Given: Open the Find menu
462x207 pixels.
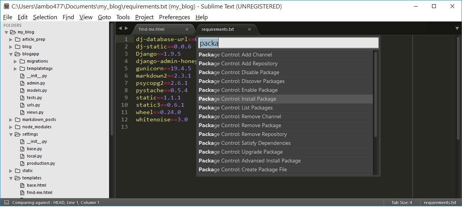Looking at the screenshot, I should (x=68, y=17).
